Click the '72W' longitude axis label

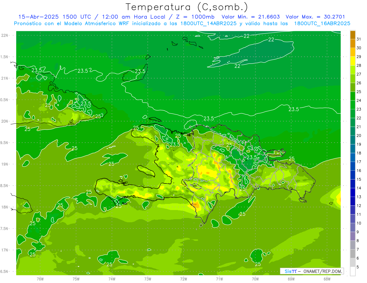(183, 279)
